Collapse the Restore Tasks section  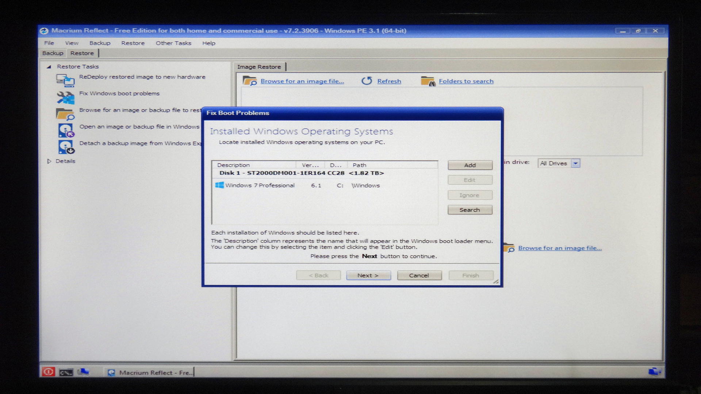pos(49,67)
